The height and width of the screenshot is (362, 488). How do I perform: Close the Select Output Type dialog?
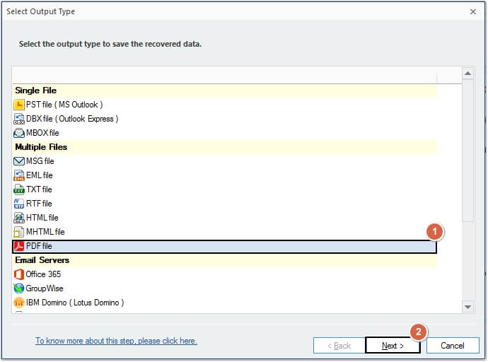473,12
